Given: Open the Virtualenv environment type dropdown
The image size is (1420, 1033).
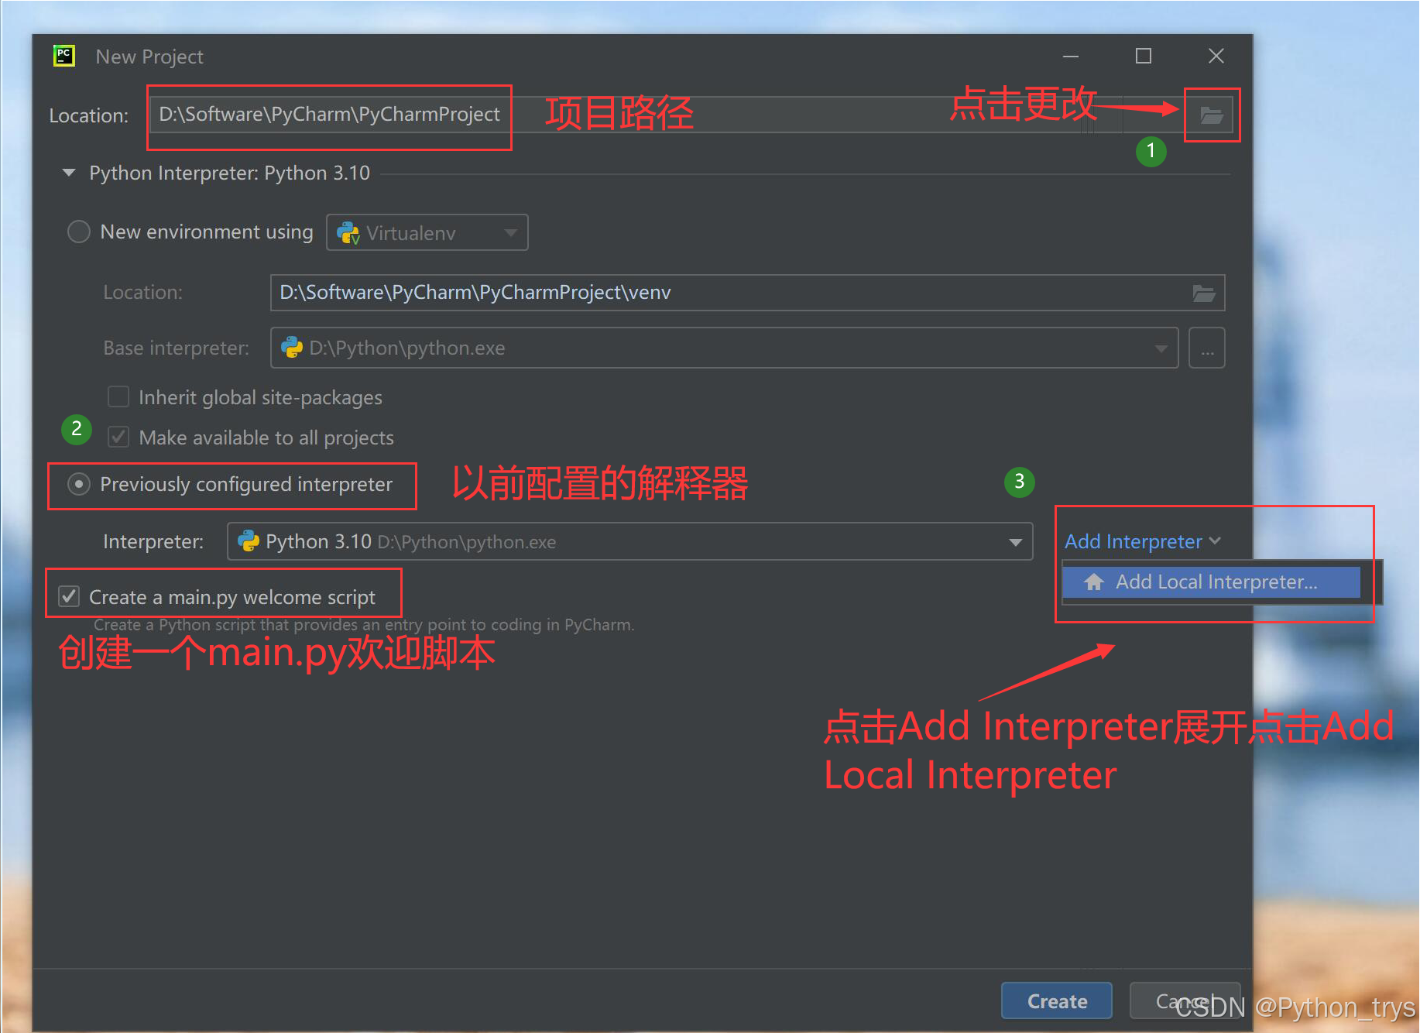Looking at the screenshot, I should click(x=427, y=232).
